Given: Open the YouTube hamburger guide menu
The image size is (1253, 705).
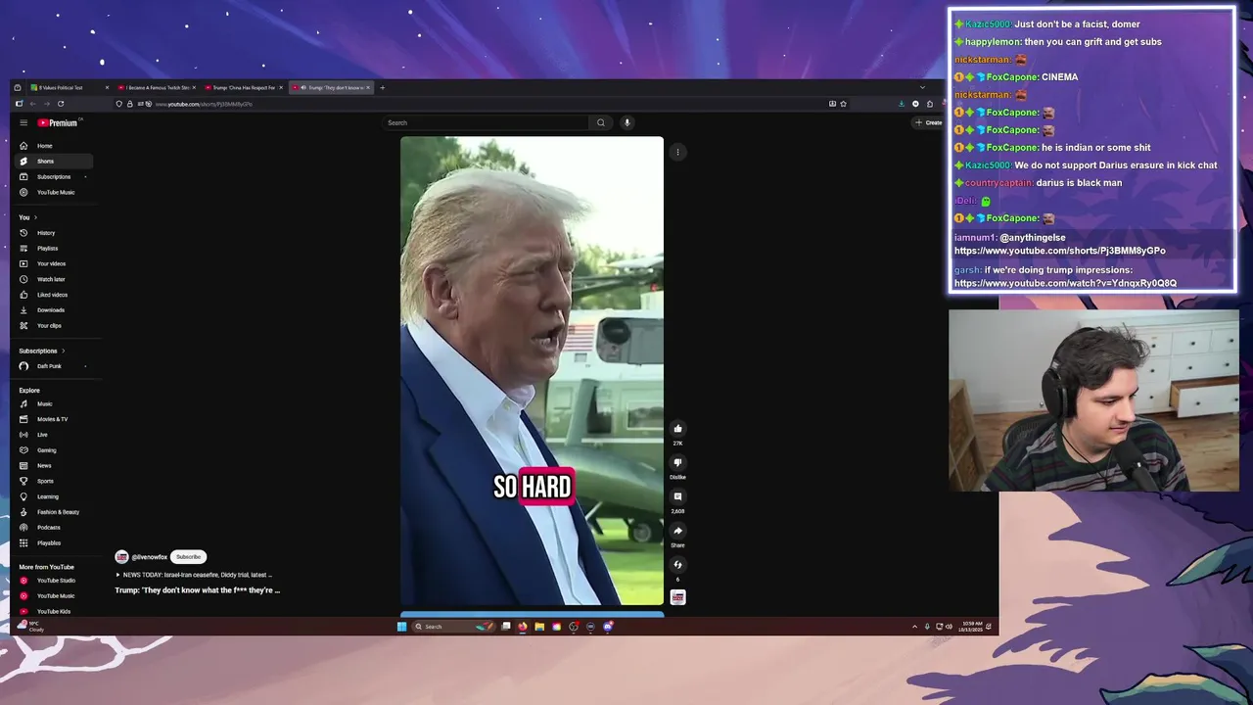Looking at the screenshot, I should click(23, 122).
